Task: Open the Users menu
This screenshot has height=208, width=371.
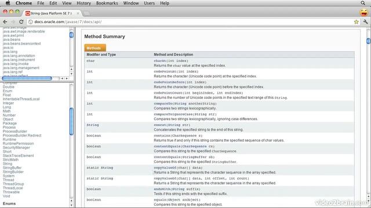Action: coord(150,3)
